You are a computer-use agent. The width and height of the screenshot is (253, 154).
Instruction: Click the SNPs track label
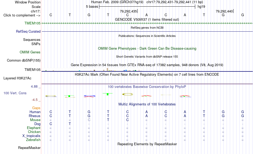click(36, 44)
